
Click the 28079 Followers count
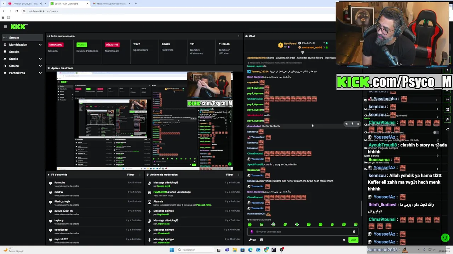166,44
